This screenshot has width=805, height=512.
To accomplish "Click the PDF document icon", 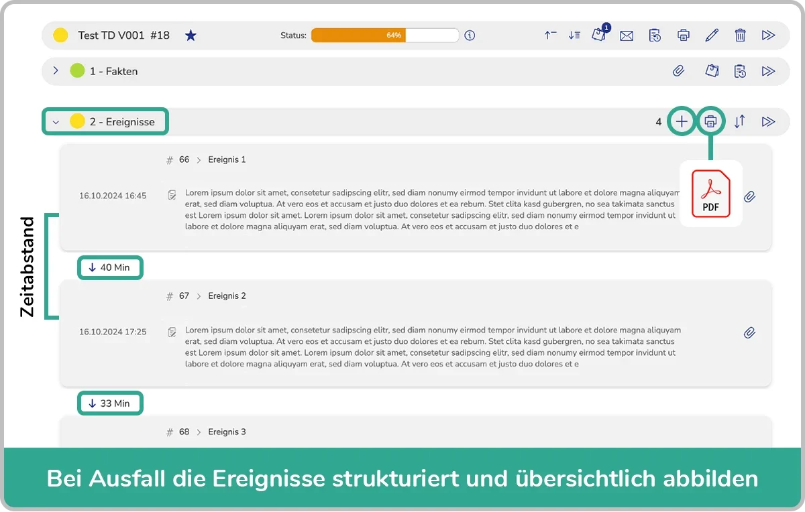I will point(710,194).
